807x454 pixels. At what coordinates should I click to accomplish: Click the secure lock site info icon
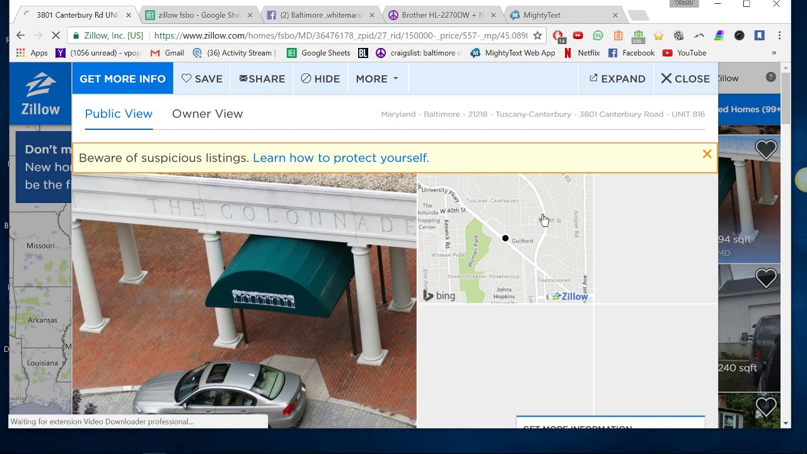click(76, 35)
